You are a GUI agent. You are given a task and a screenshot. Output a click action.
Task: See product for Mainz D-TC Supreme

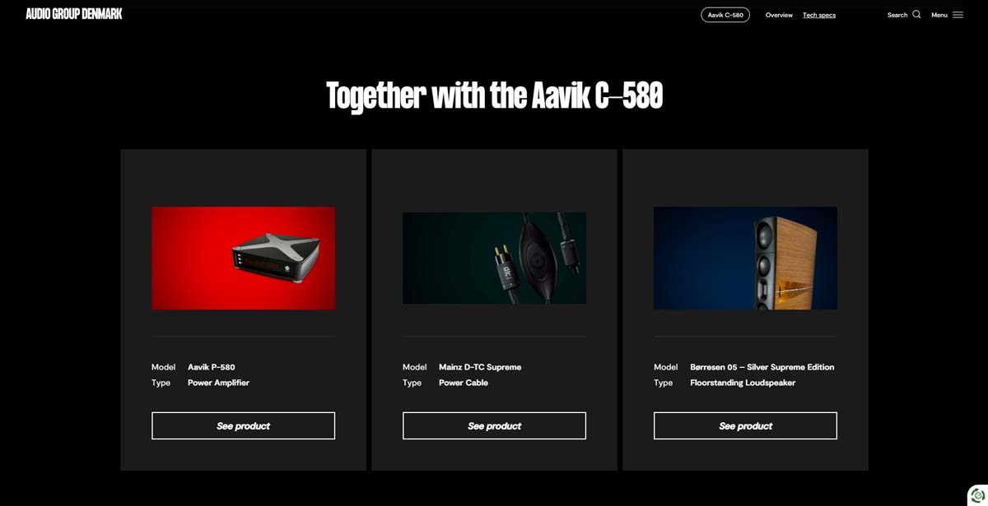(494, 425)
